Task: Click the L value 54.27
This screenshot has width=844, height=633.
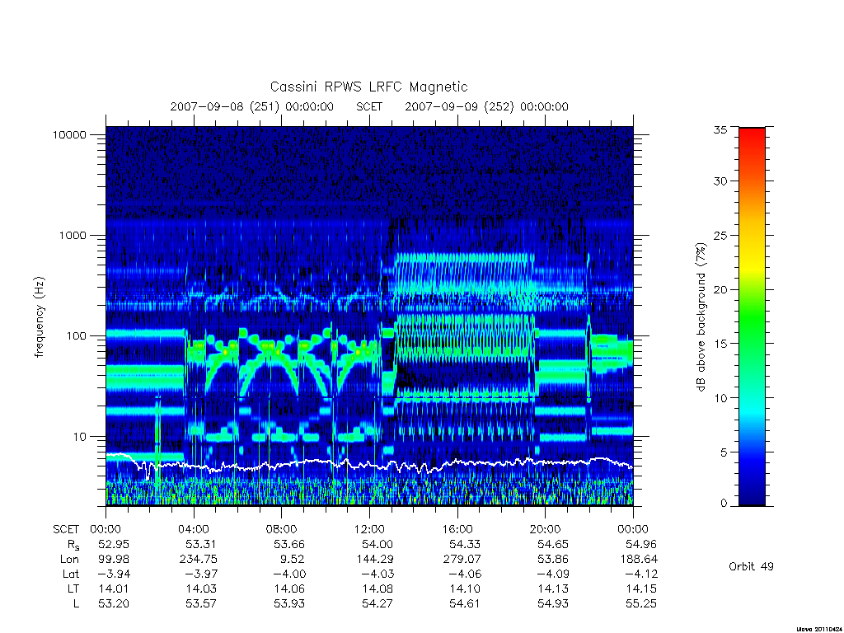Action: click(x=377, y=604)
